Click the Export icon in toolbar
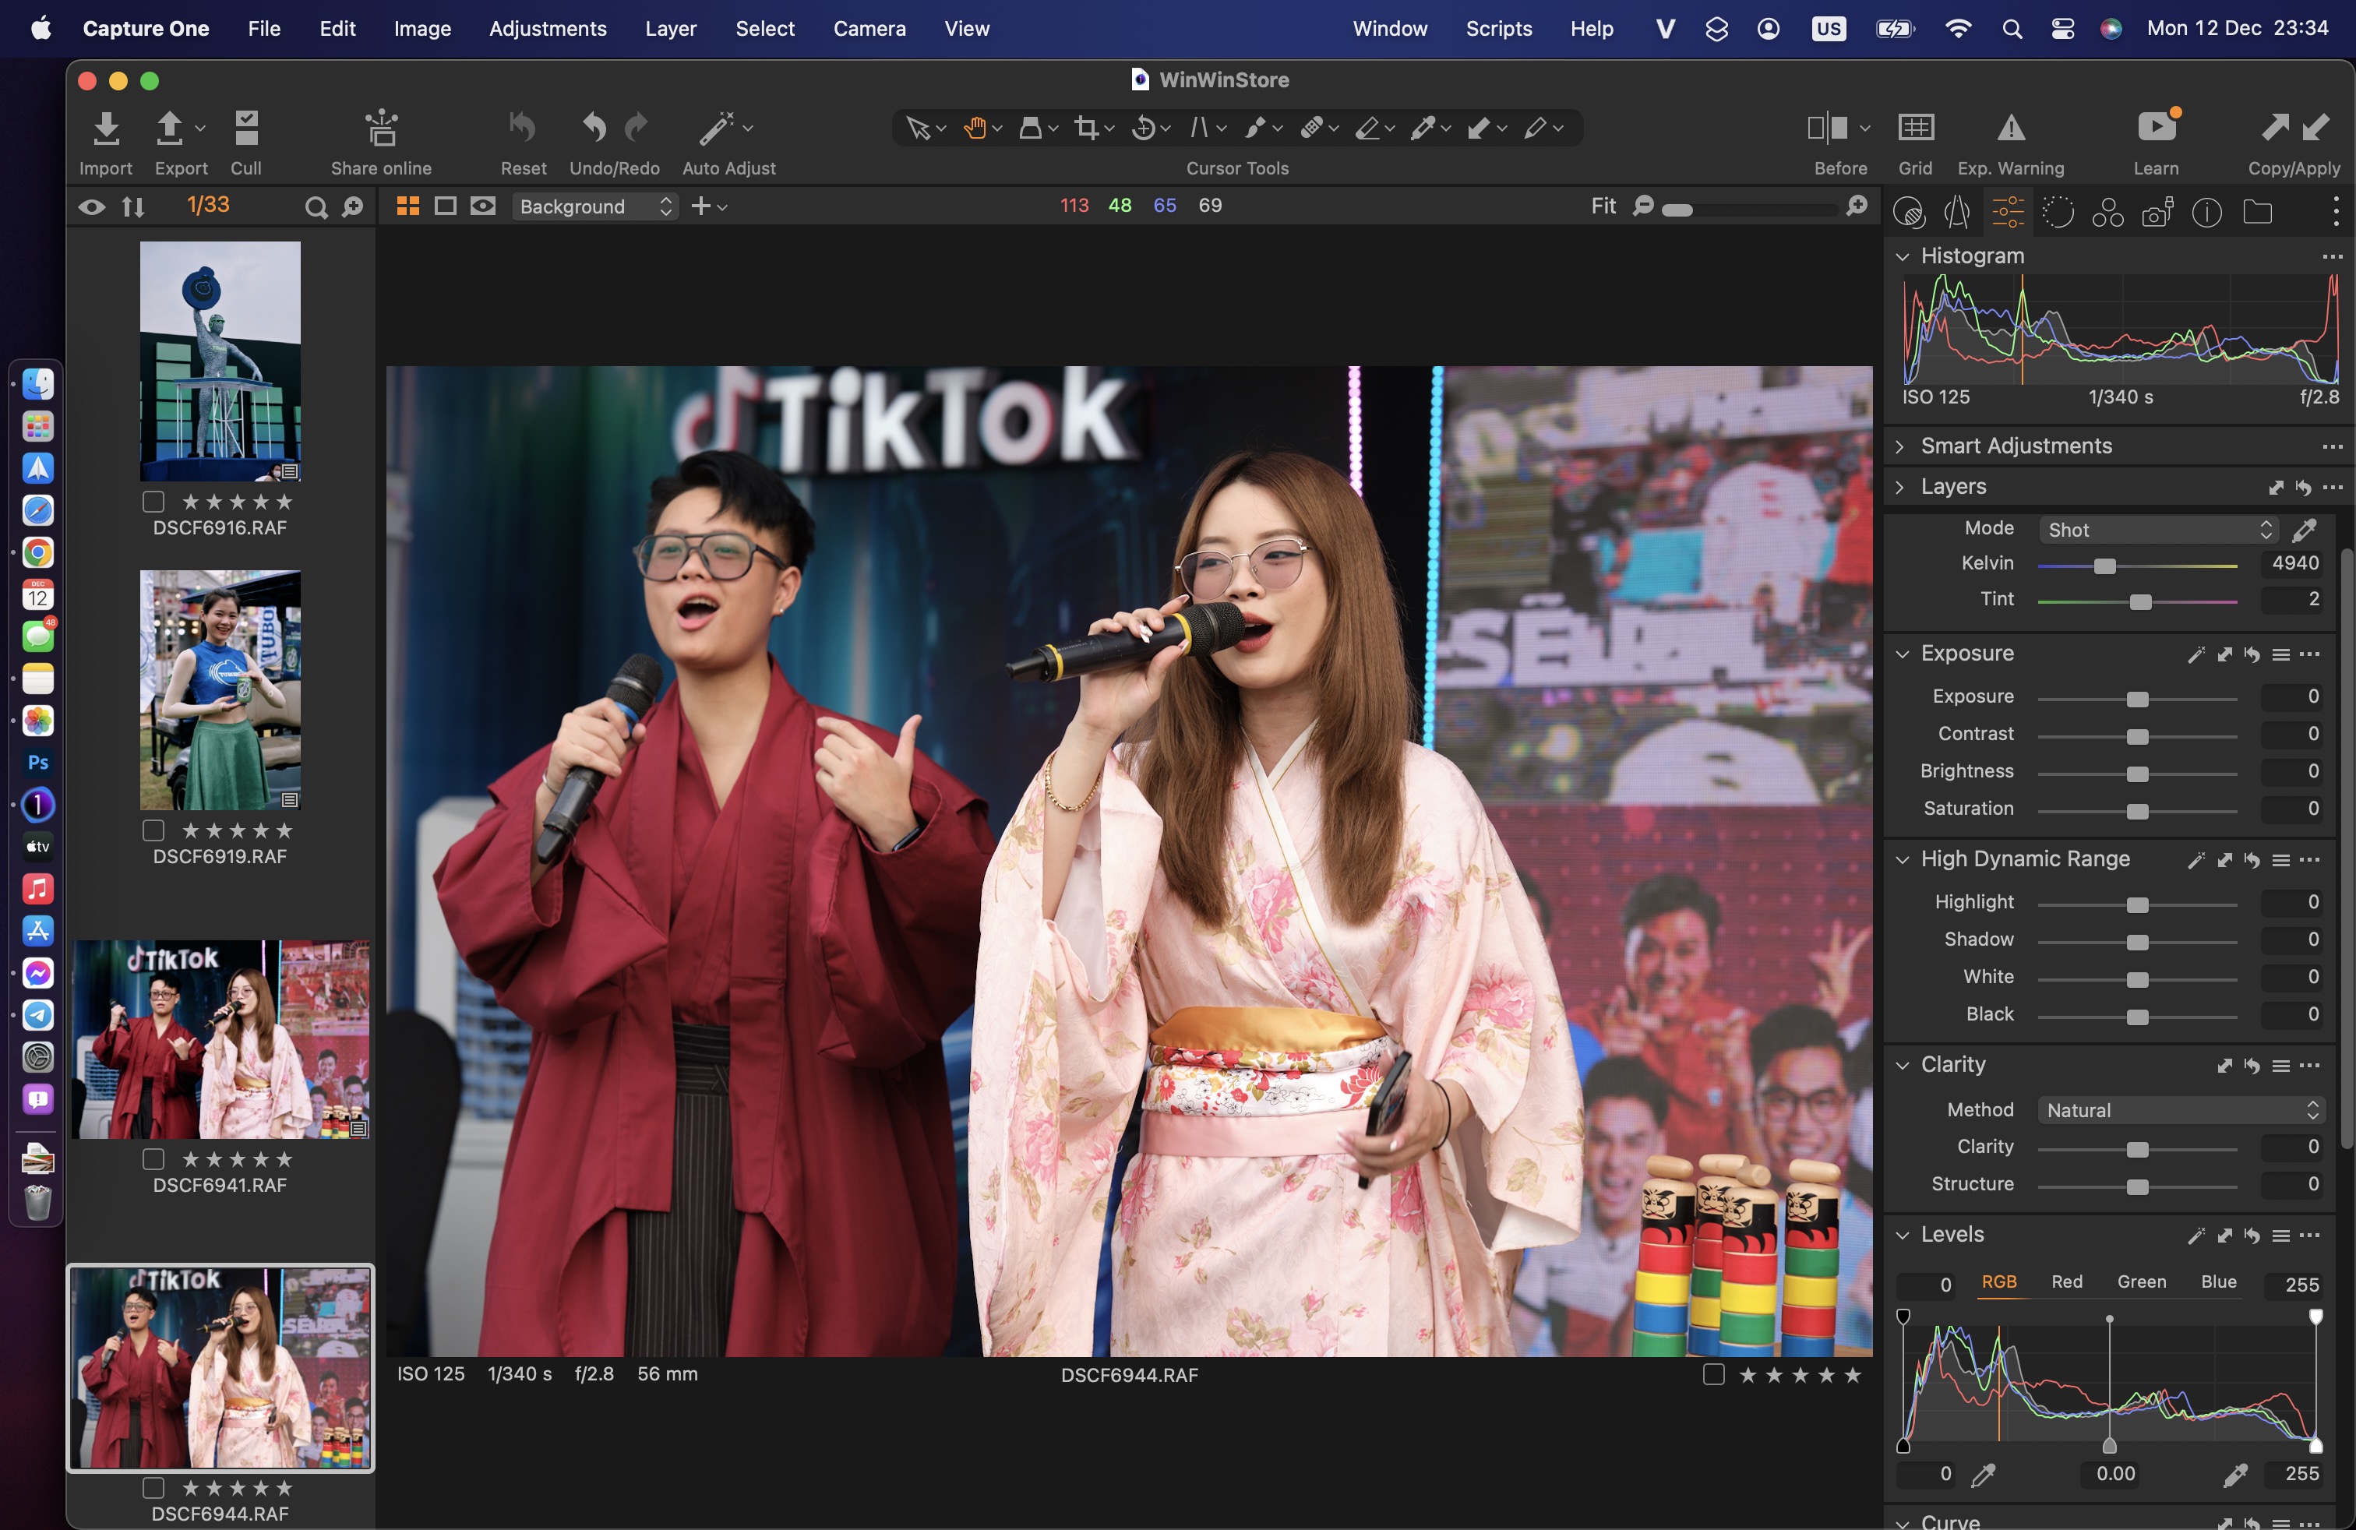2356x1530 pixels. (x=169, y=129)
